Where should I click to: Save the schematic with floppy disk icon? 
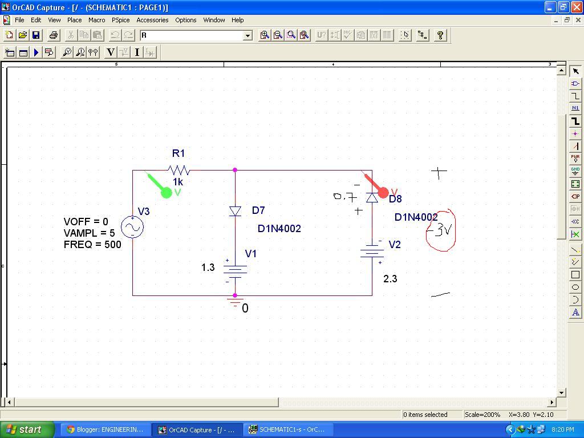[36, 35]
